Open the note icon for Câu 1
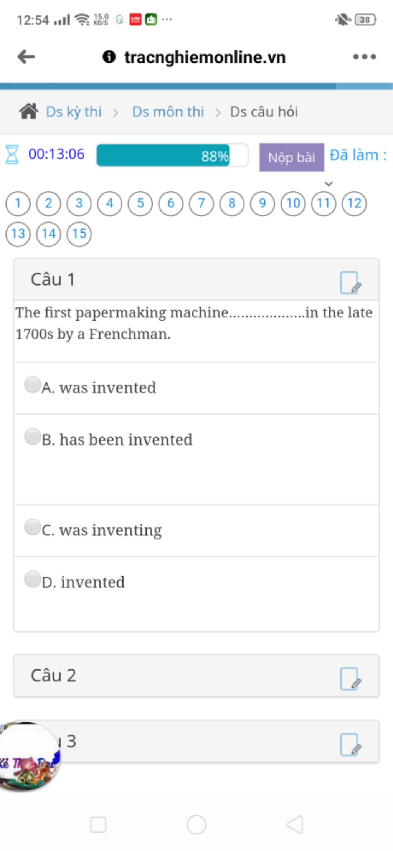 pos(350,283)
